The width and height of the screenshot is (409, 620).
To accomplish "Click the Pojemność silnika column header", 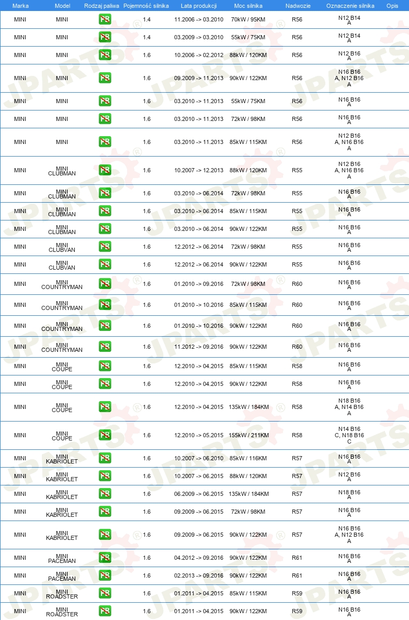I will click(146, 6).
